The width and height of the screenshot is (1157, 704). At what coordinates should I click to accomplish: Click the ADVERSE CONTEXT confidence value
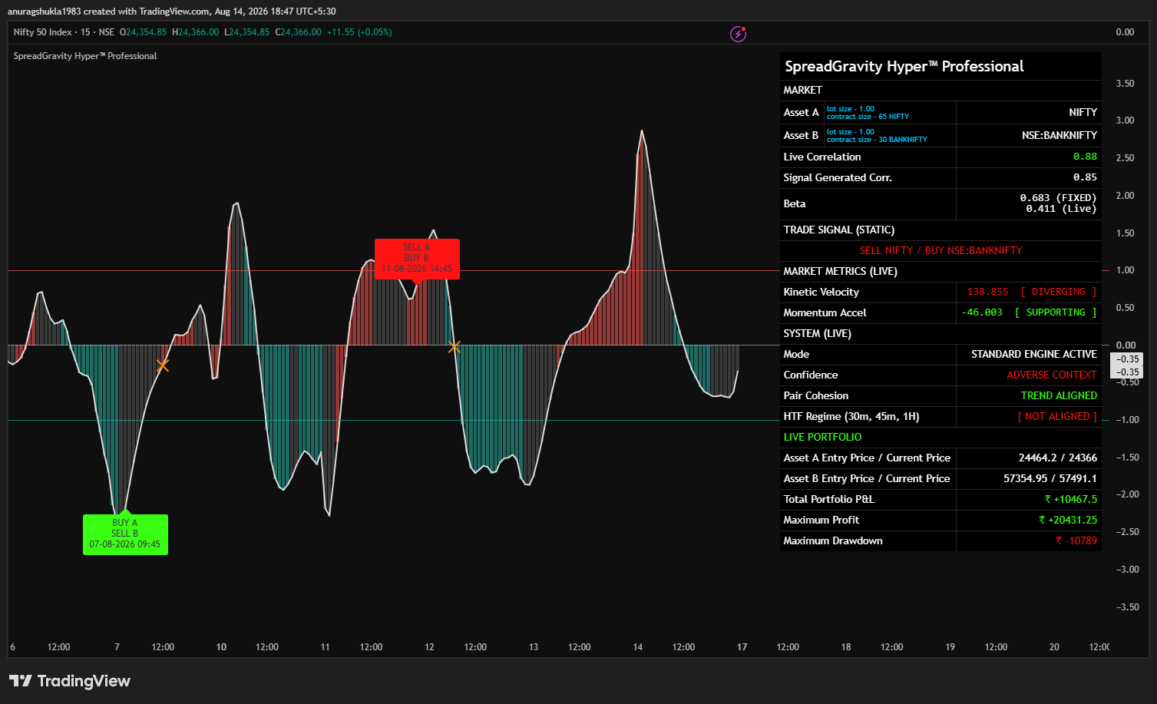1052,375
